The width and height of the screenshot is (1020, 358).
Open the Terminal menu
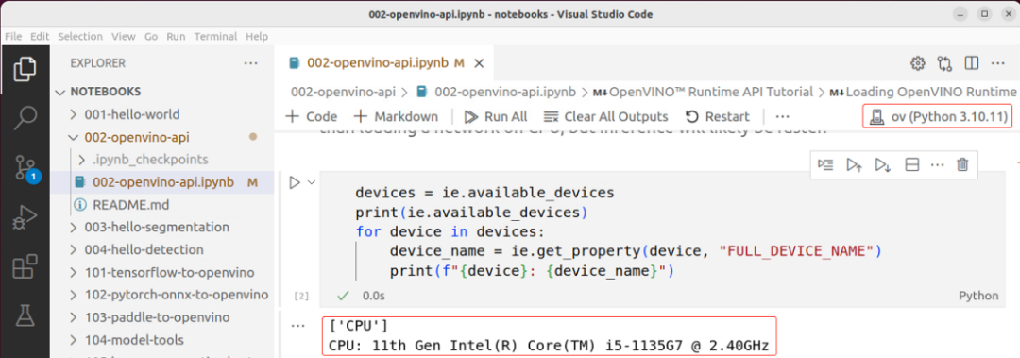tap(214, 37)
